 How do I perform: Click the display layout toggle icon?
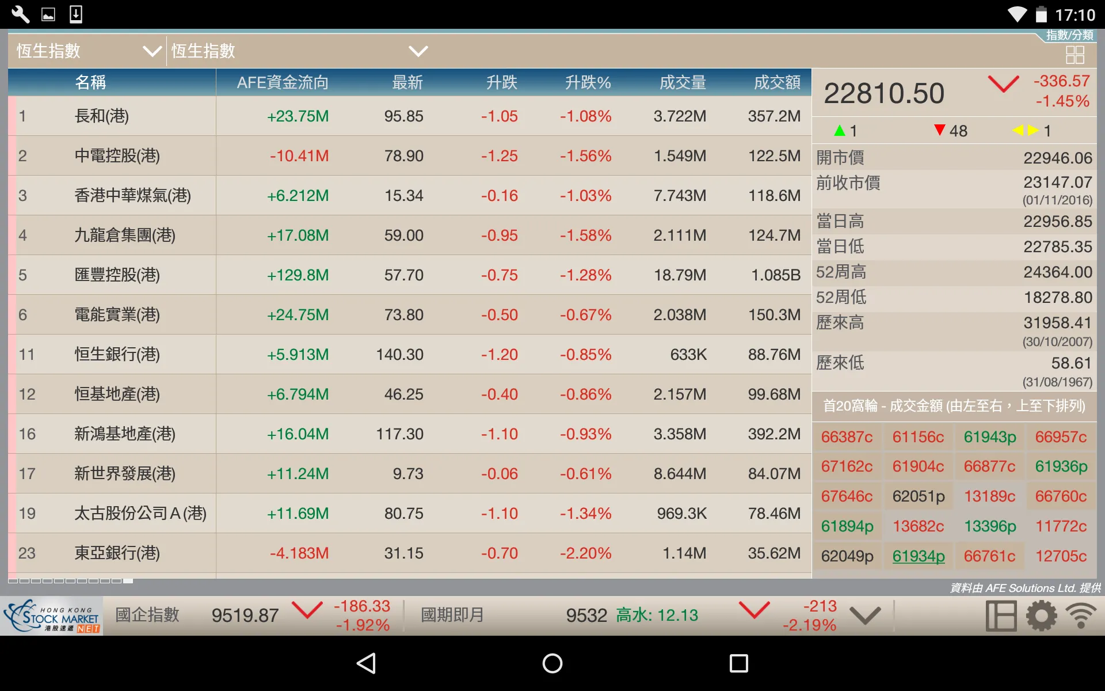(x=1000, y=614)
